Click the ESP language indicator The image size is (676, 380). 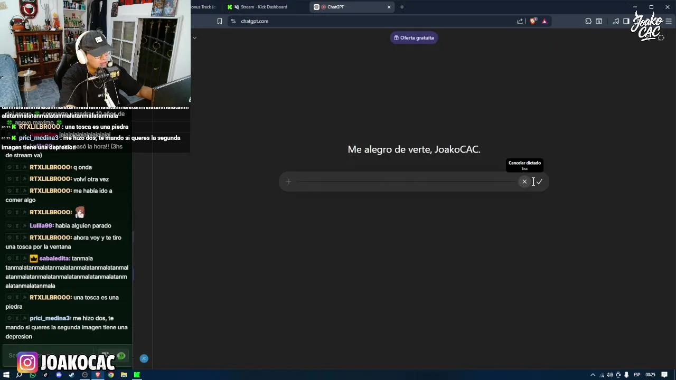[637, 375]
